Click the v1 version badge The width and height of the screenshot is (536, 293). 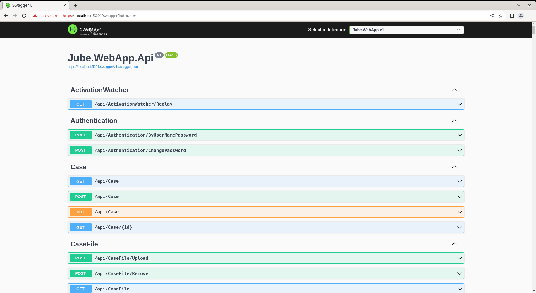159,55
